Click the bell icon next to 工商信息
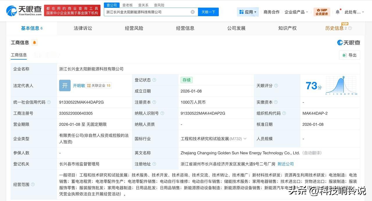The height and width of the screenshot is (201, 372). (x=35, y=42)
